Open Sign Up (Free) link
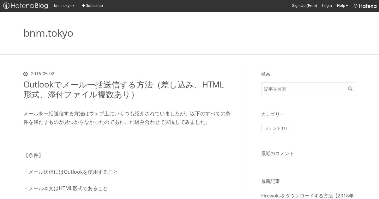The image size is (379, 199). click(x=304, y=6)
